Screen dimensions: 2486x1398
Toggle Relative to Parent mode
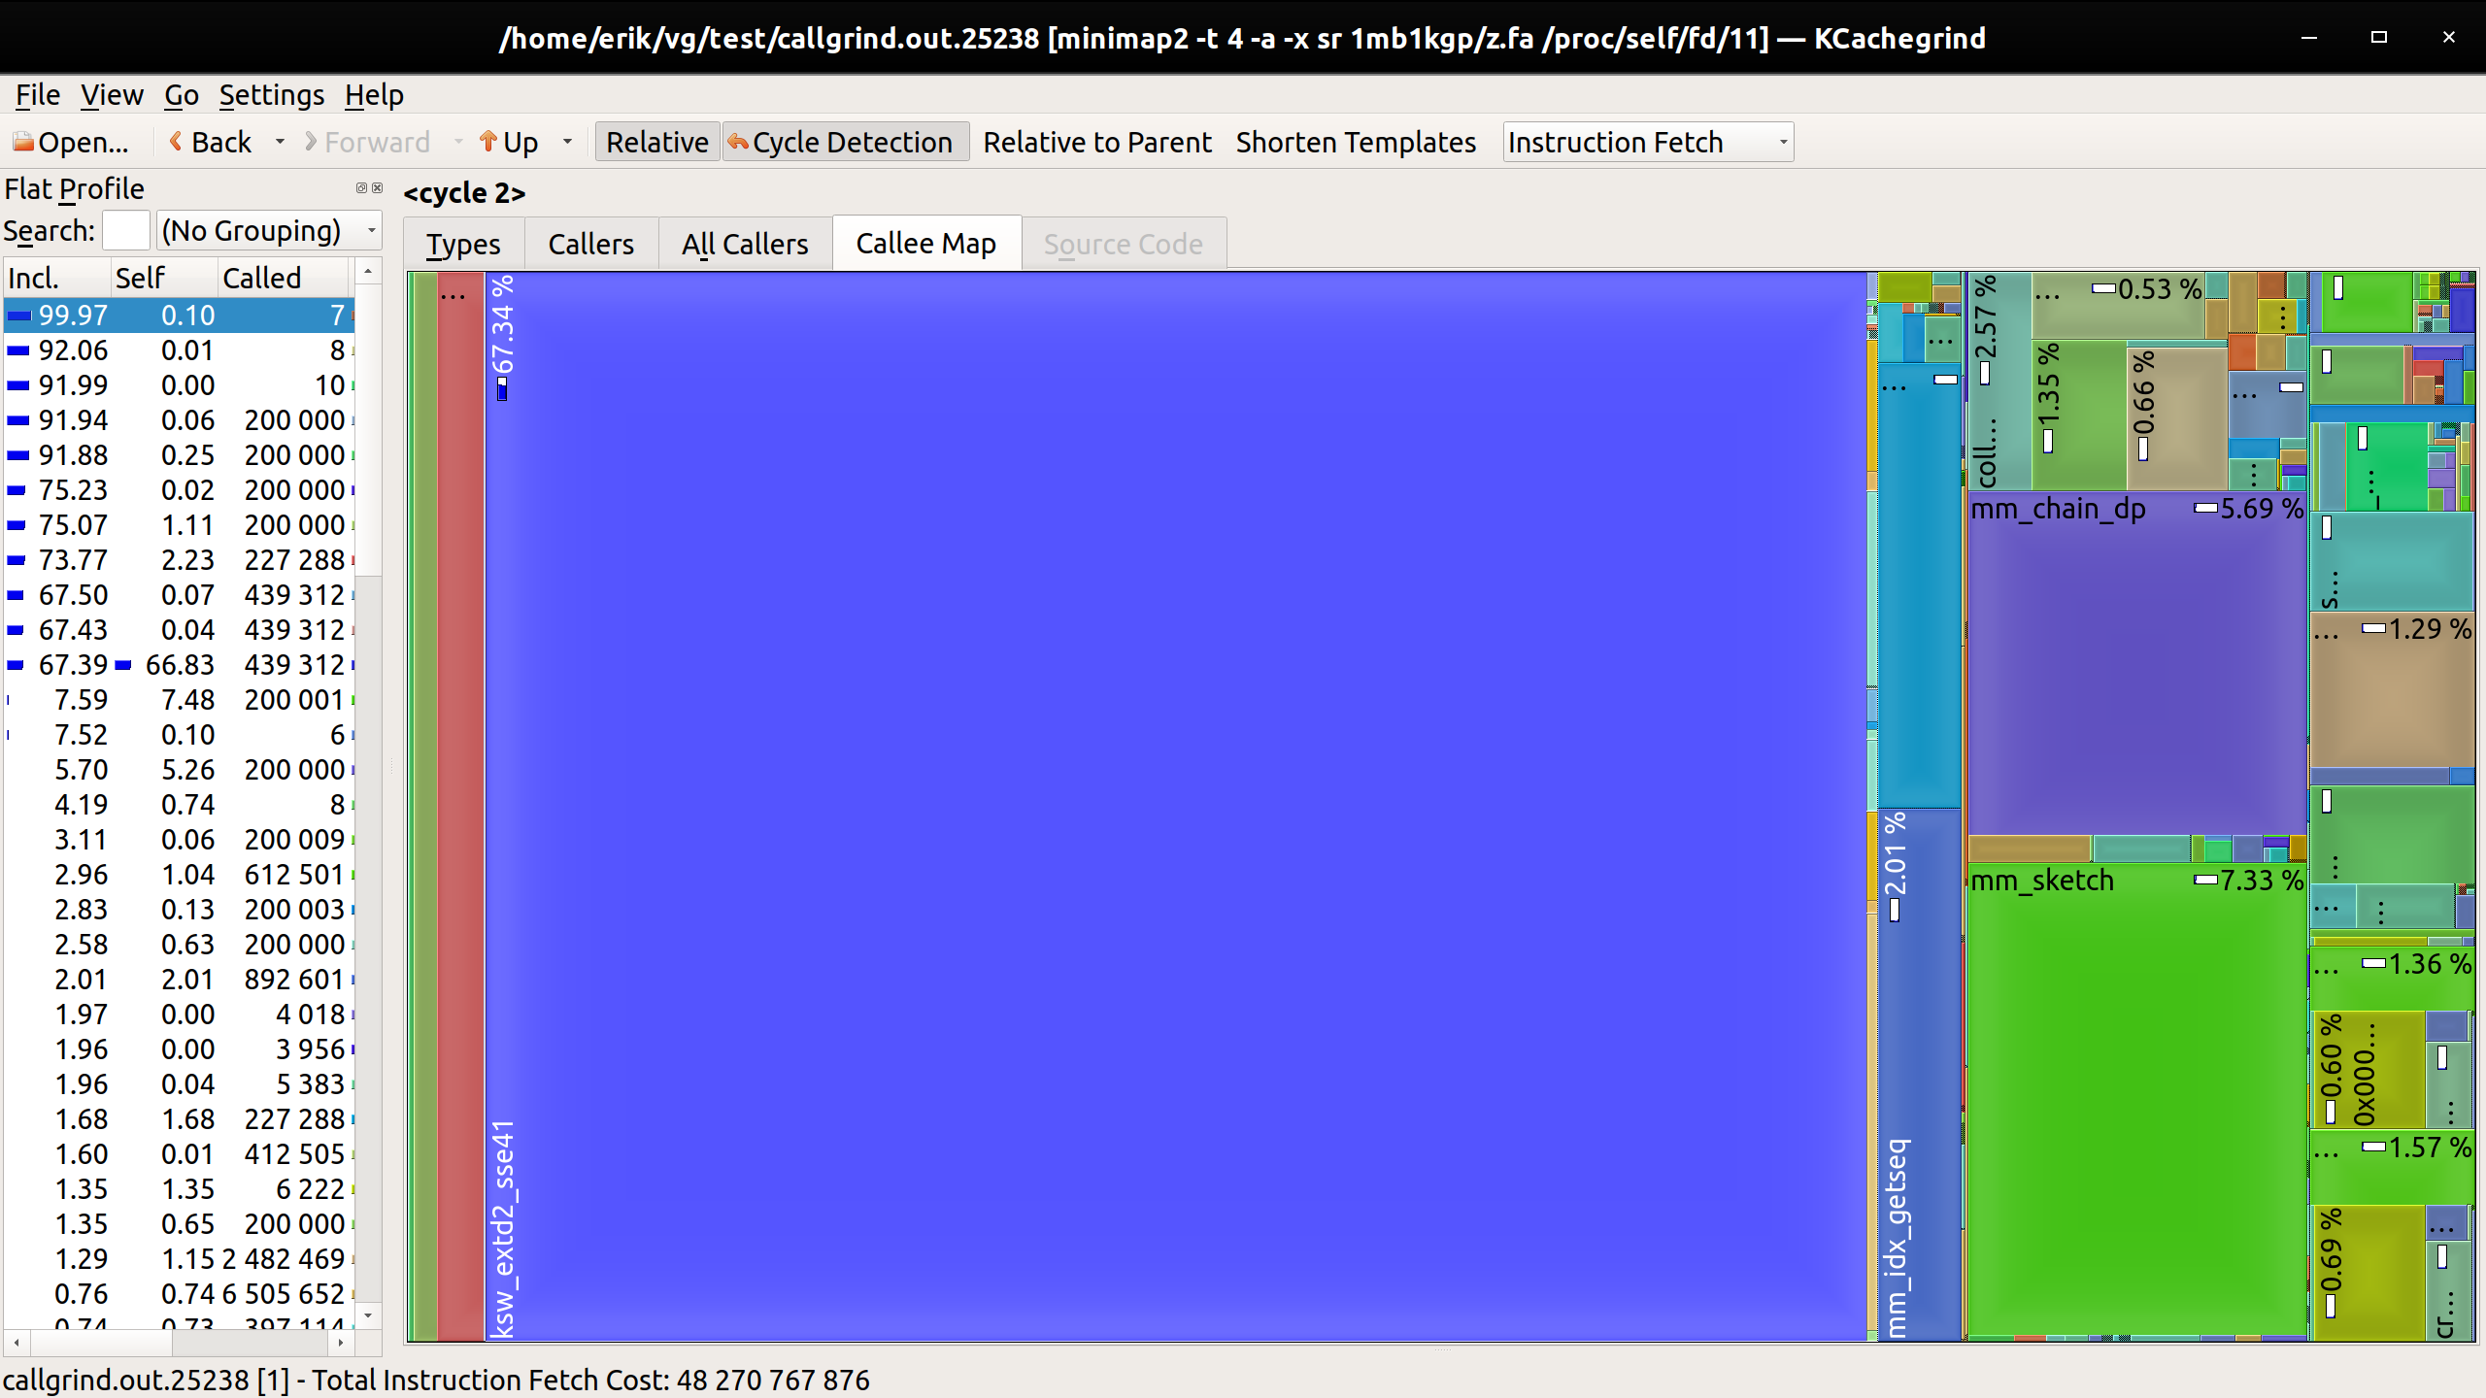click(x=1096, y=142)
